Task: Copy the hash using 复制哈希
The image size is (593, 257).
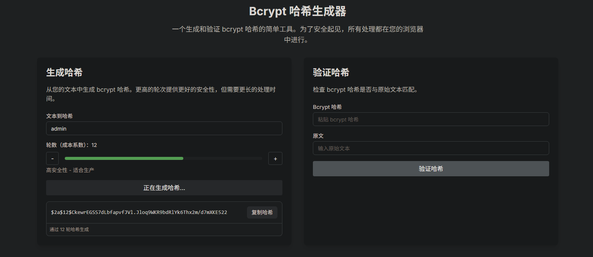Action: tap(262, 212)
